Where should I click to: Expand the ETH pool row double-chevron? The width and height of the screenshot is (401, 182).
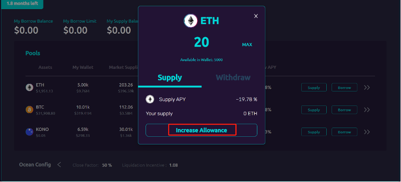click(x=367, y=88)
